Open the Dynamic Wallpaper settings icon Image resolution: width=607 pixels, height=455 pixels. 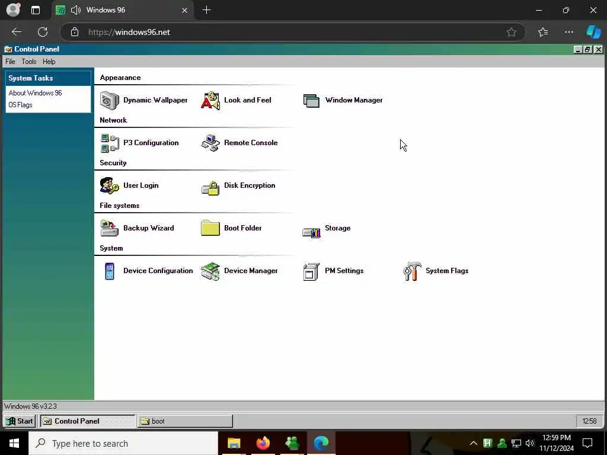point(109,101)
